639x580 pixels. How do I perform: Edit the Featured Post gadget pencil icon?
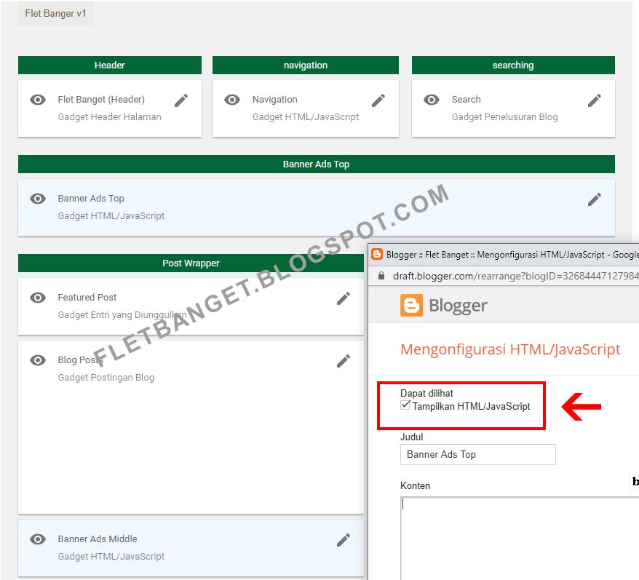coord(343,298)
